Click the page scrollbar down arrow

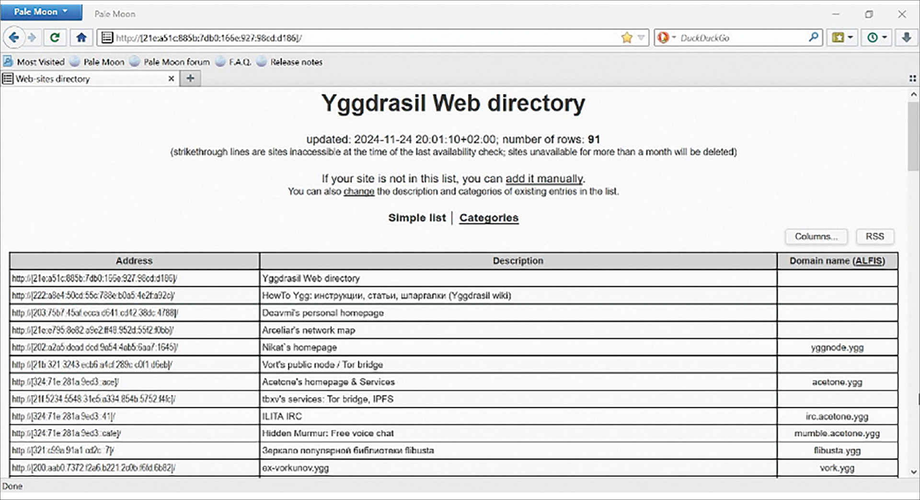tap(914, 472)
